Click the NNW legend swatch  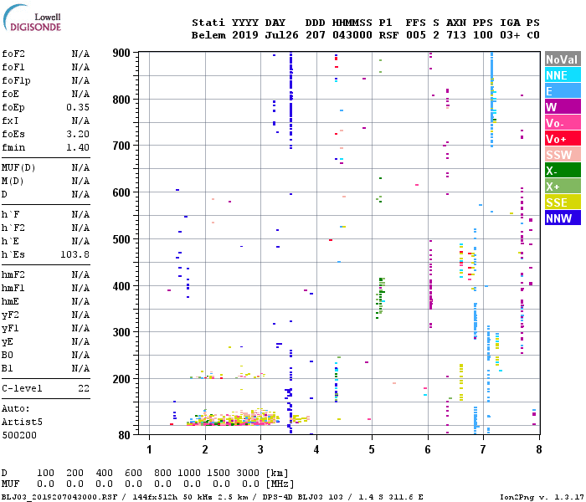tap(563, 218)
